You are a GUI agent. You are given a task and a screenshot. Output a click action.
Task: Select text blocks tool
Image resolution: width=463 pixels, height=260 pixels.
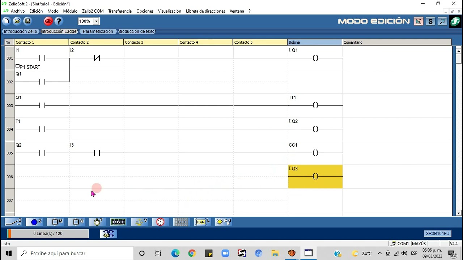tap(181, 222)
